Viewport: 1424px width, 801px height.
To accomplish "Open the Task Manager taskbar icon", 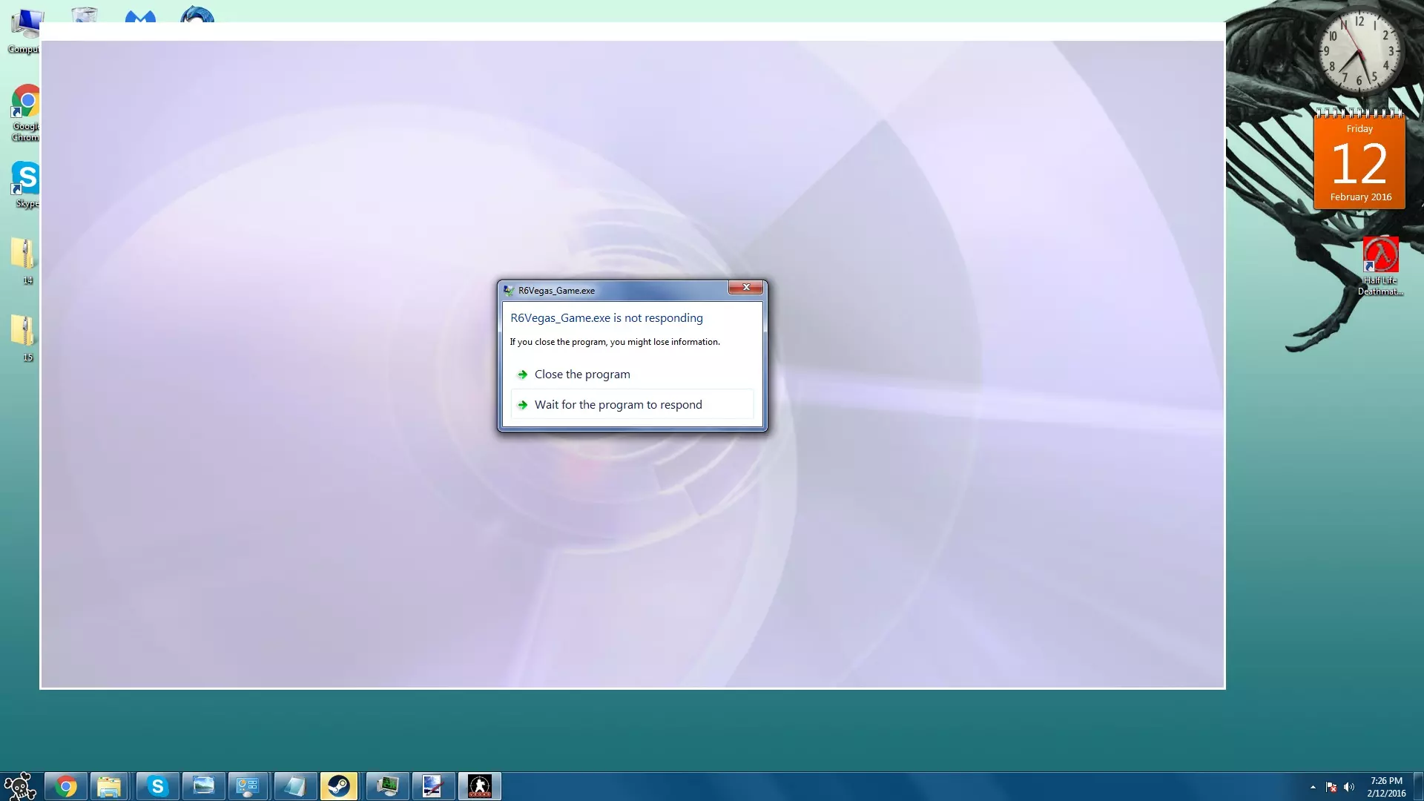I will coord(387,786).
